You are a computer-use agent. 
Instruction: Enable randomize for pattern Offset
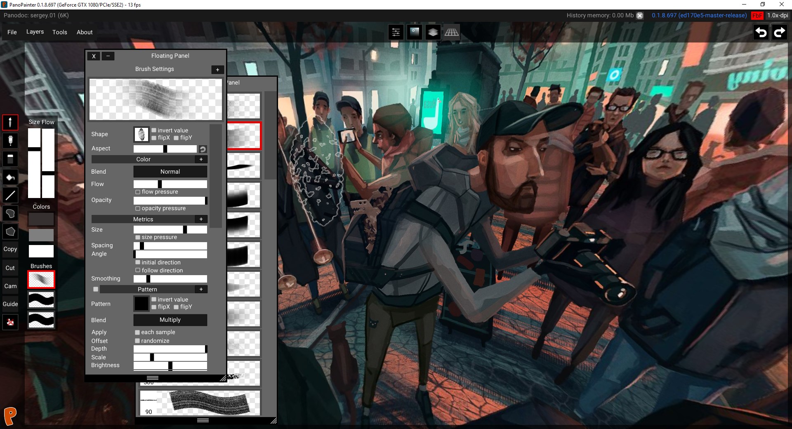(x=137, y=341)
